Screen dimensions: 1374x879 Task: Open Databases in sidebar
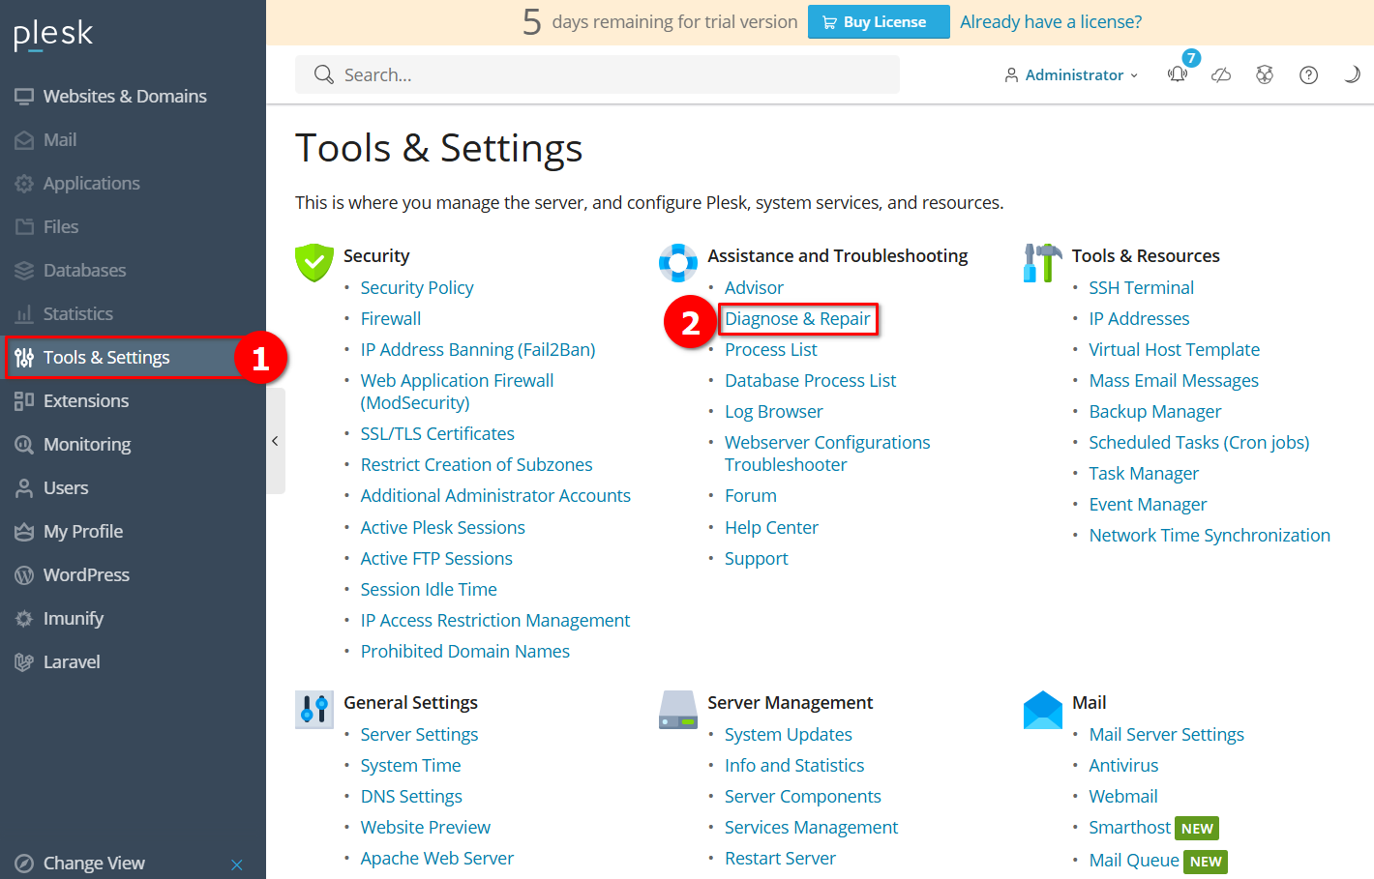click(133, 270)
